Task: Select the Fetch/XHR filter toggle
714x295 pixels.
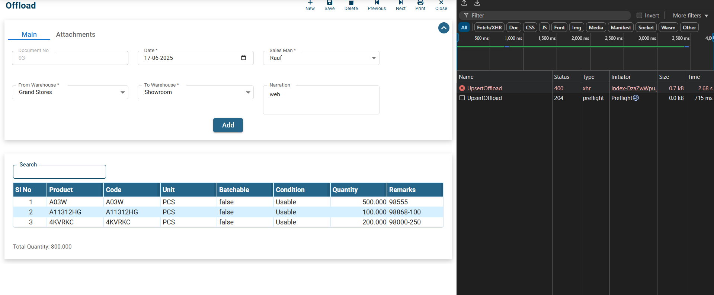Action: pos(489,27)
